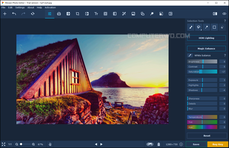Open Selection Tools help question mark
This screenshot has height=148, width=229.
(x=225, y=21)
